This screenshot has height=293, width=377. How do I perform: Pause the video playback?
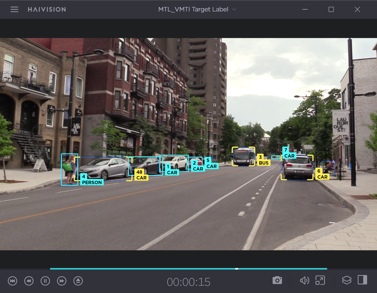click(45, 281)
